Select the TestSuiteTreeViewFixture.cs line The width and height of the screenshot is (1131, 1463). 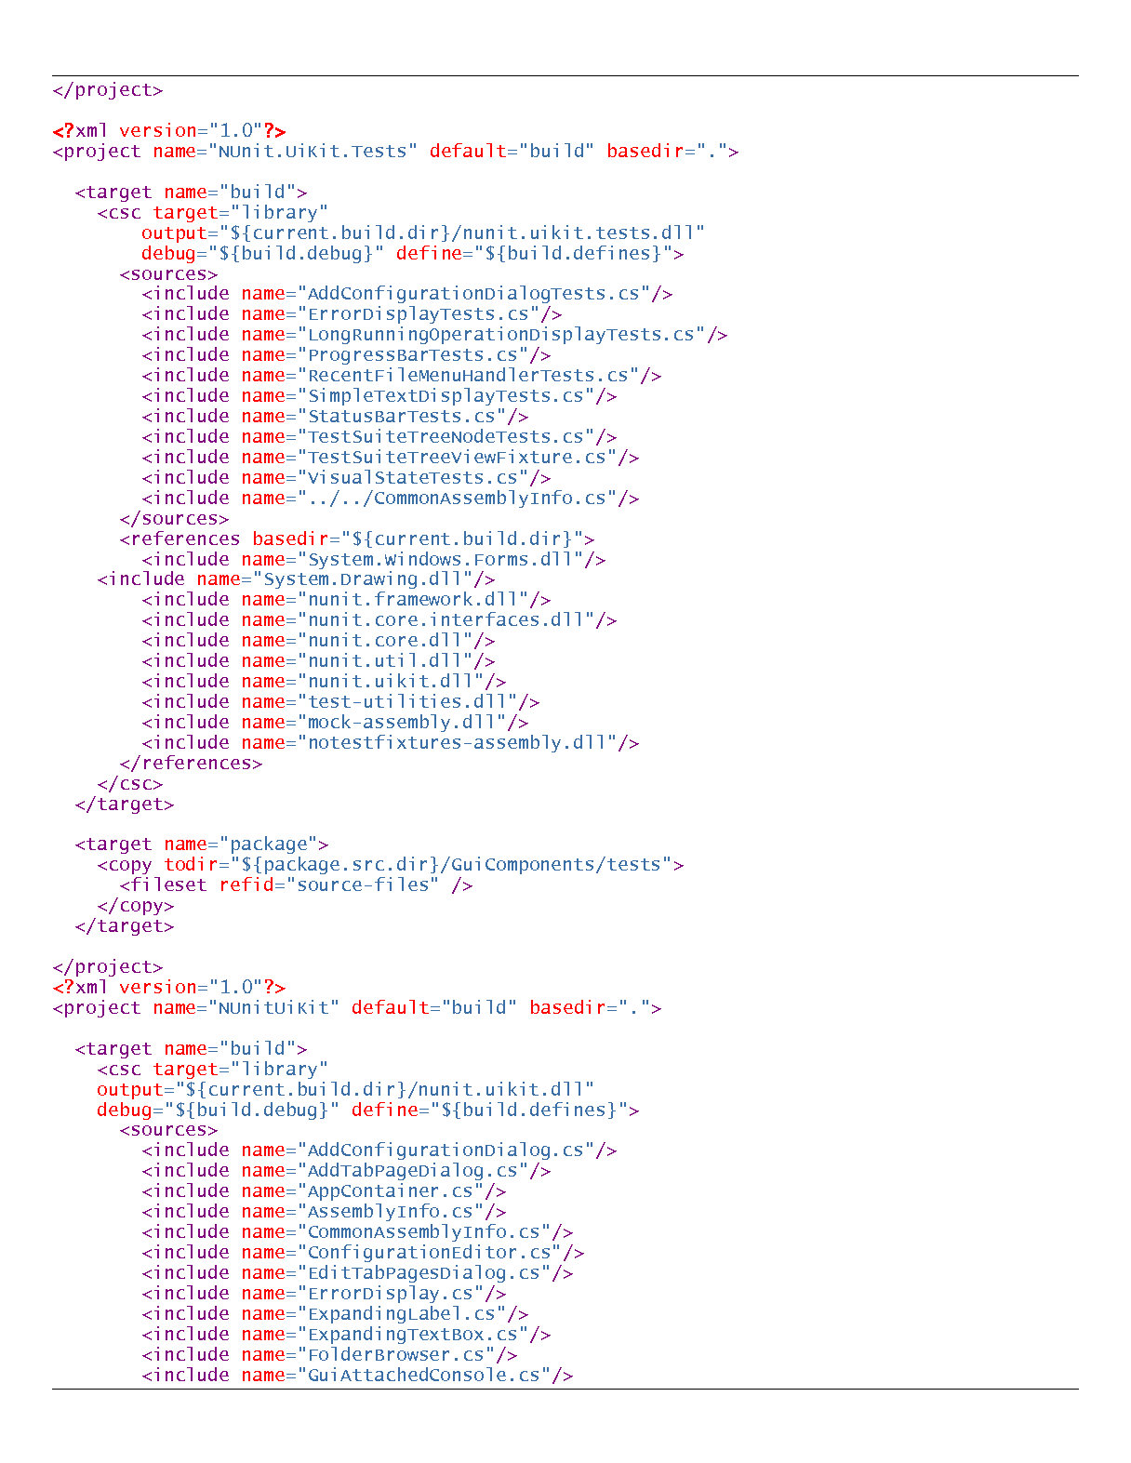click(391, 458)
